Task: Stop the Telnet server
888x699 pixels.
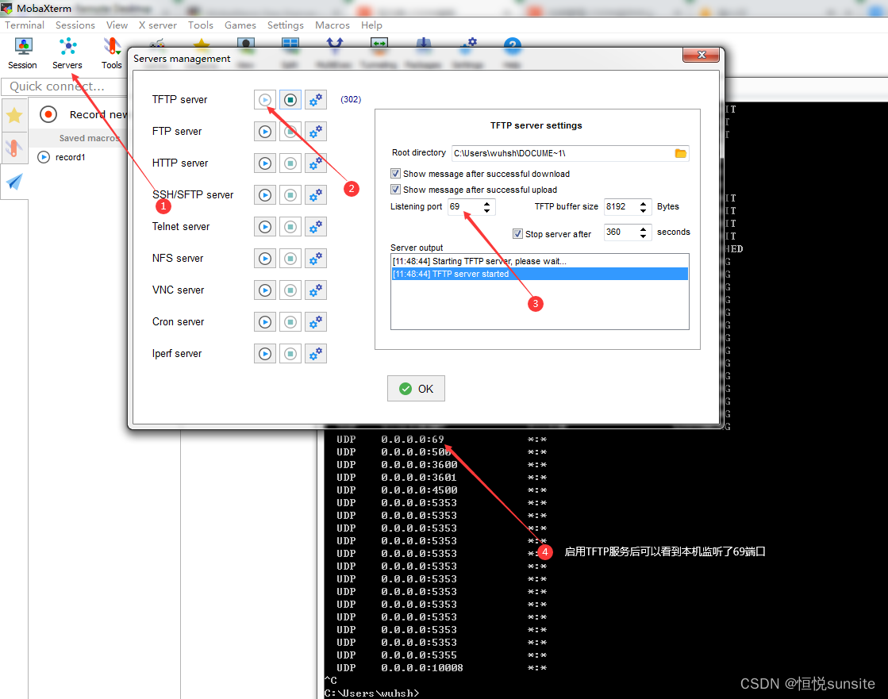Action: pos(290,227)
